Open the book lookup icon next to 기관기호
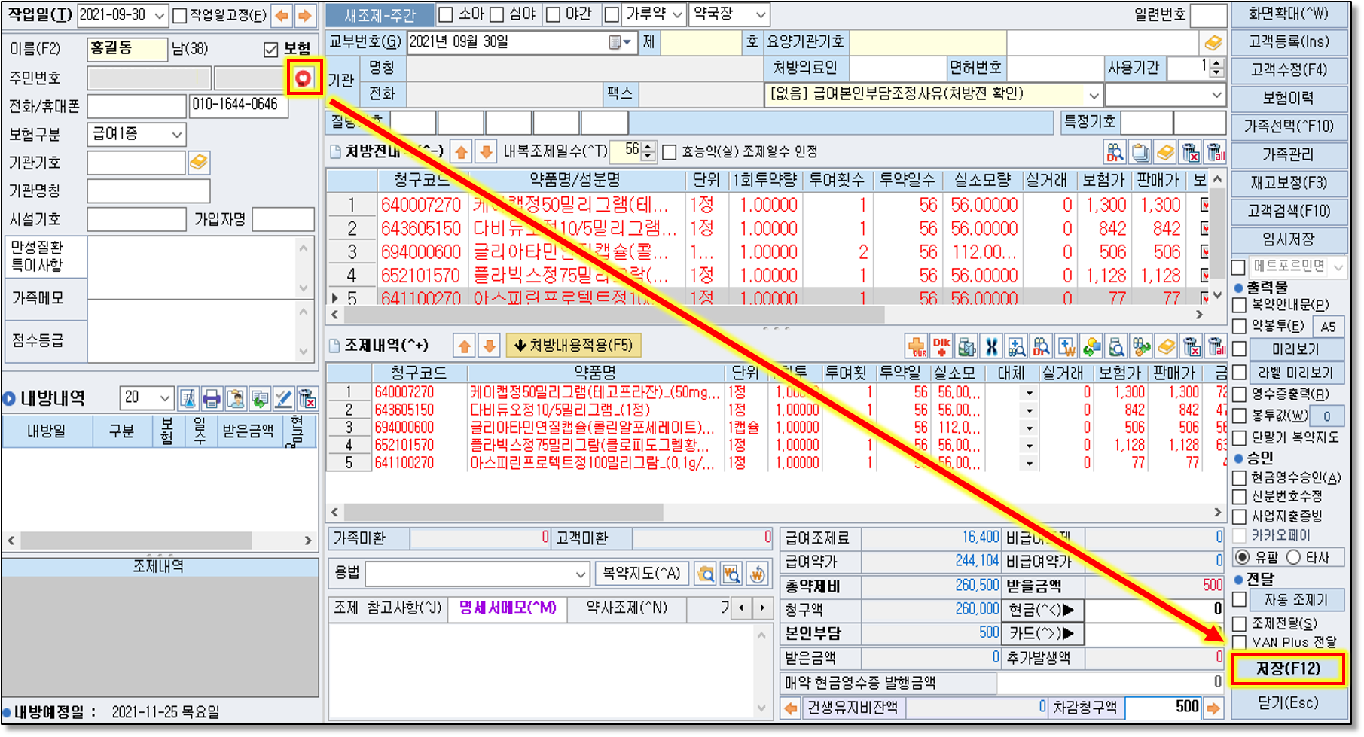This screenshot has width=1364, height=737. tap(199, 163)
